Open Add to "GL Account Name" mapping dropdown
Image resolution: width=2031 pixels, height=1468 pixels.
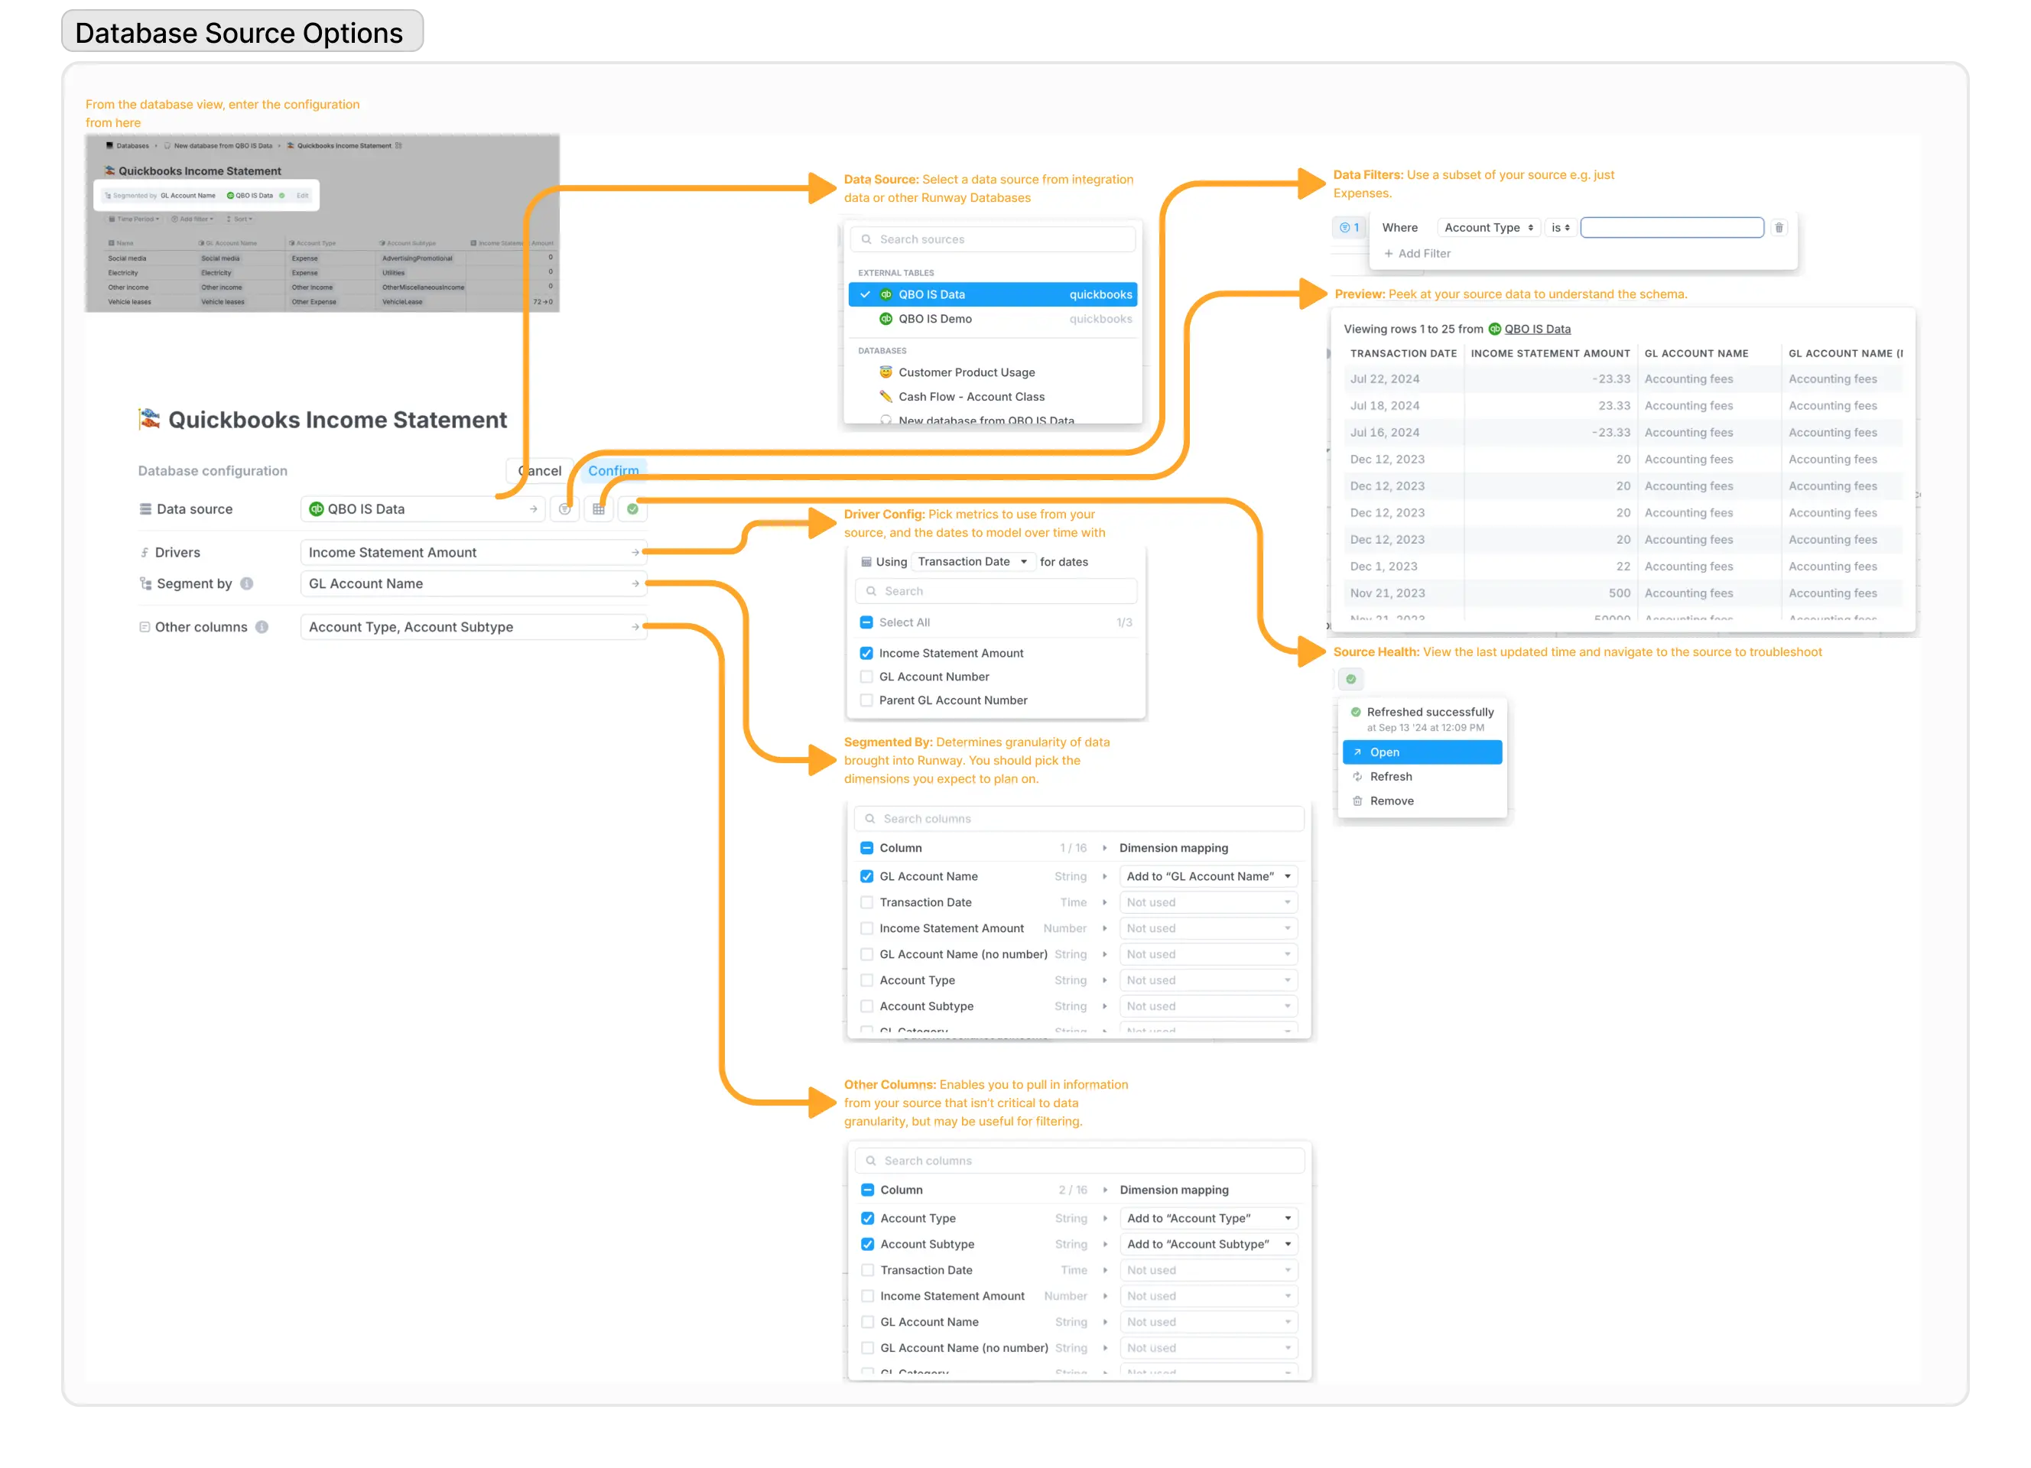[1208, 876]
